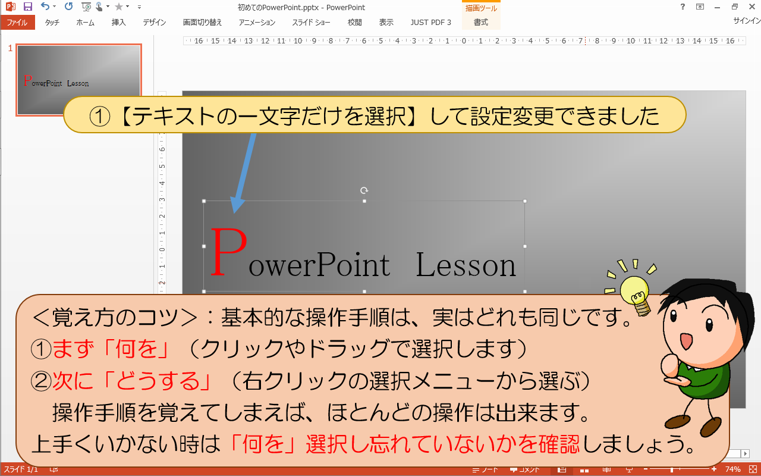Click the text 'PowerPoint Lesson' on the slide
761x476 pixels.
pyautogui.click(x=363, y=252)
